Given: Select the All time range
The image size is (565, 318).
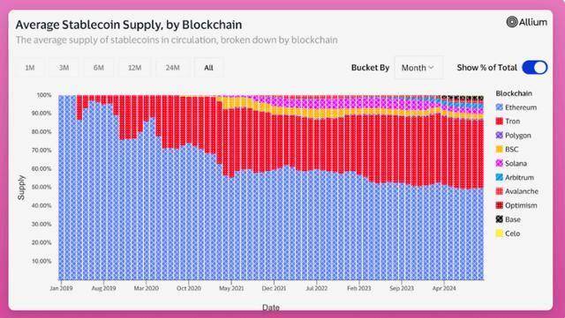Looking at the screenshot, I should pos(208,68).
